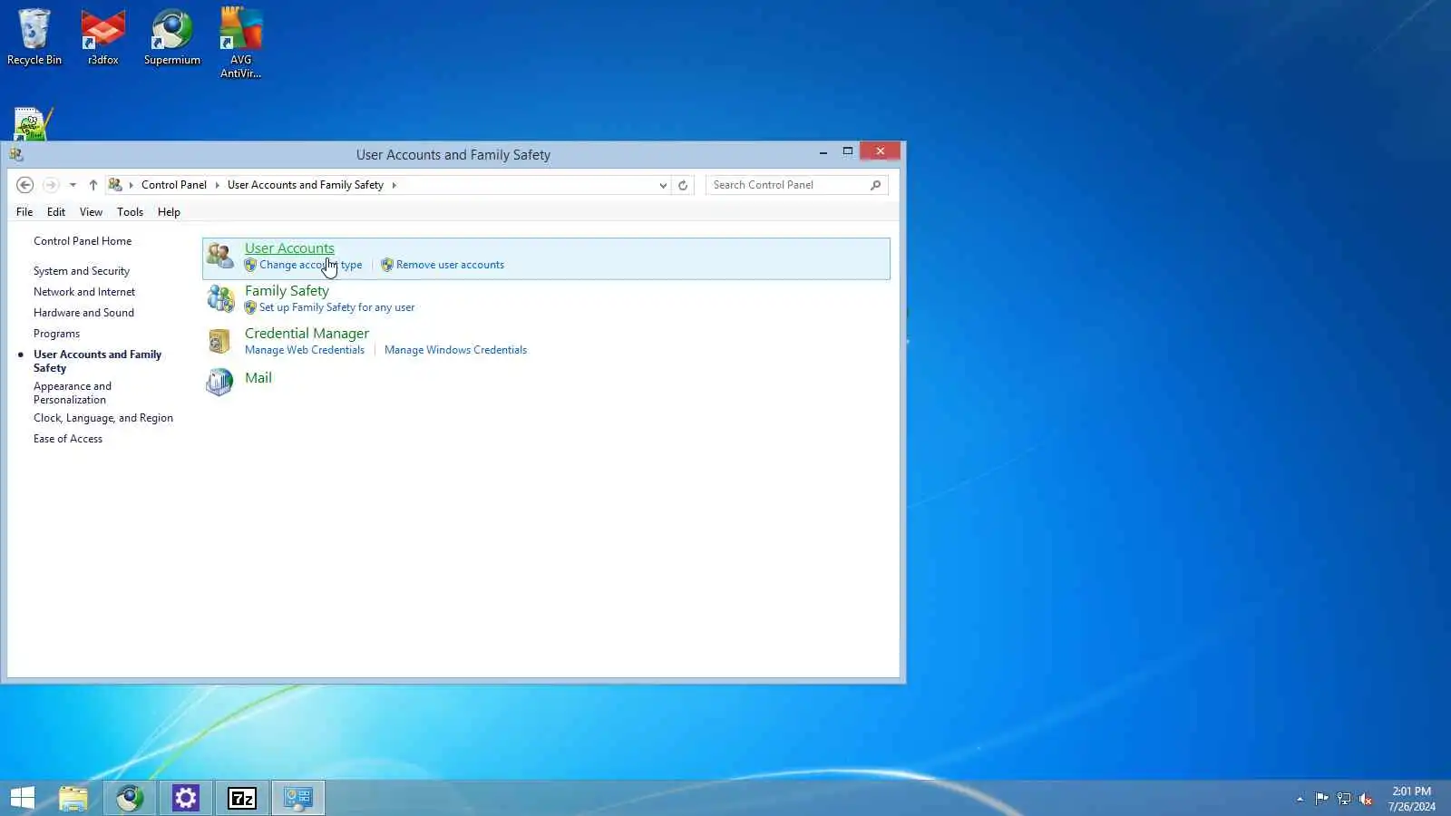Open the Family Safety heading link
This screenshot has width=1451, height=816.
[287, 291]
